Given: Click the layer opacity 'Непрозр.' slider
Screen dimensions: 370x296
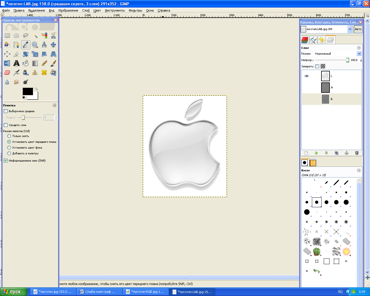Looking at the screenshot, I should coord(332,60).
